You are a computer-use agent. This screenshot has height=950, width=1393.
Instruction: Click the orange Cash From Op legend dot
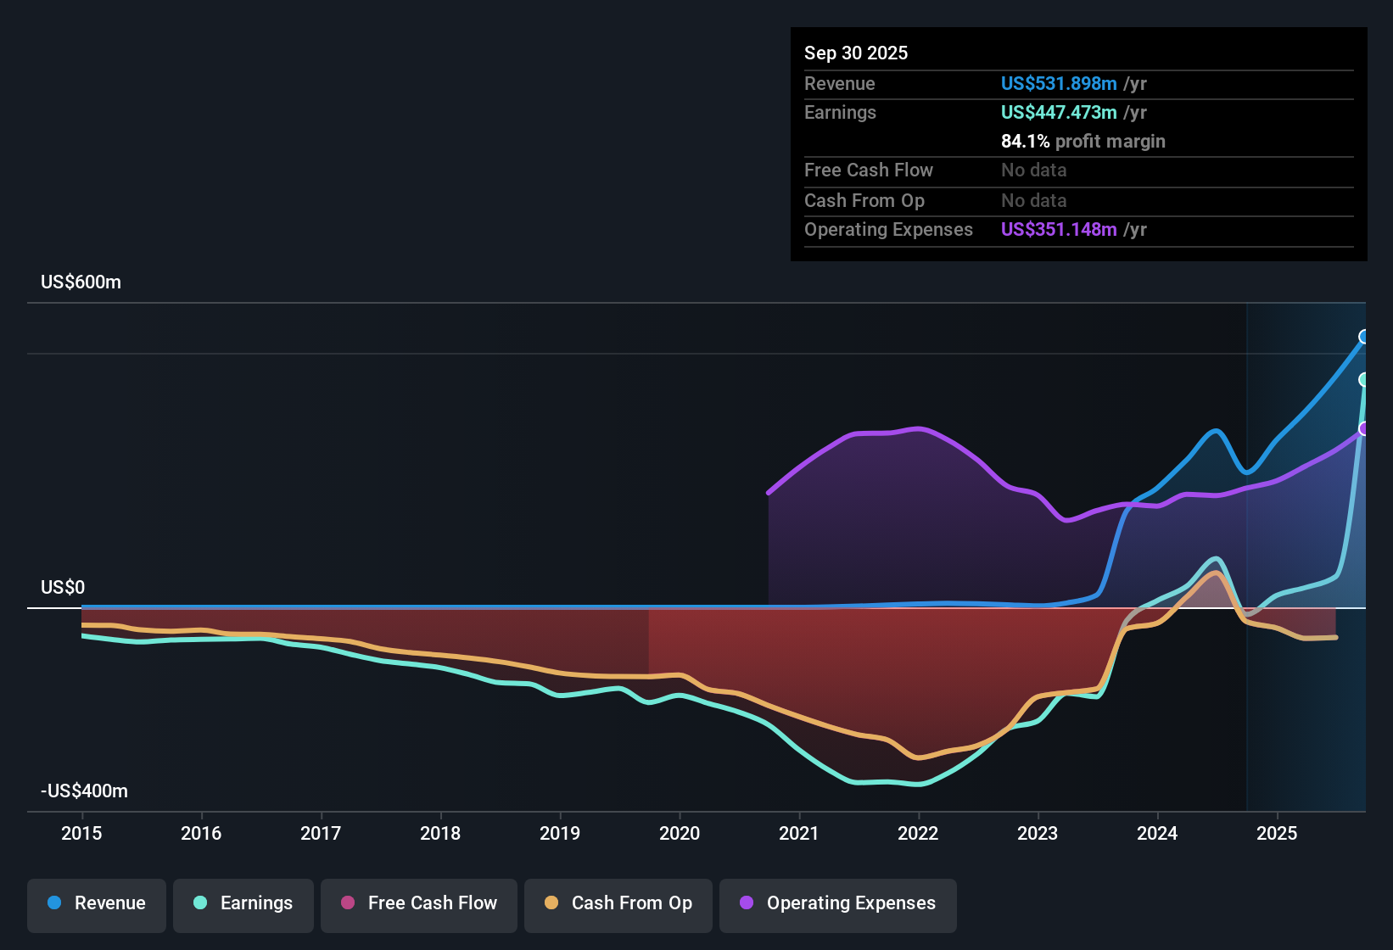tap(552, 904)
